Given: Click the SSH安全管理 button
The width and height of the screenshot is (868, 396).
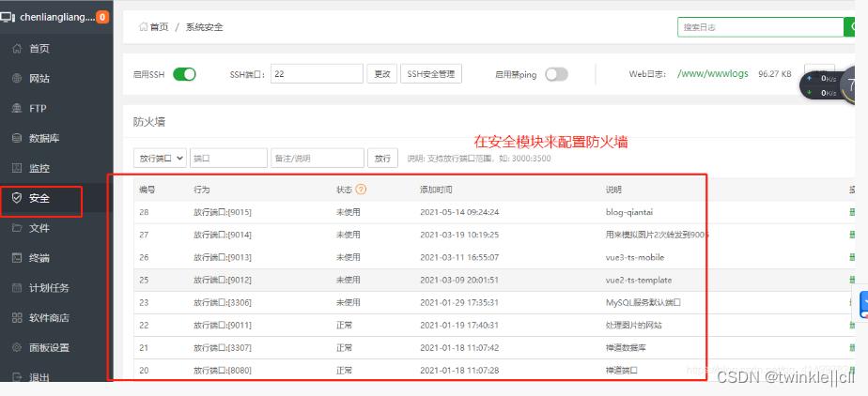Looking at the screenshot, I should (430, 74).
